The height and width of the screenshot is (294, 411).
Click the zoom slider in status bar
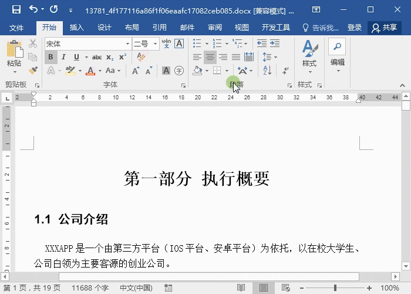[335, 288]
